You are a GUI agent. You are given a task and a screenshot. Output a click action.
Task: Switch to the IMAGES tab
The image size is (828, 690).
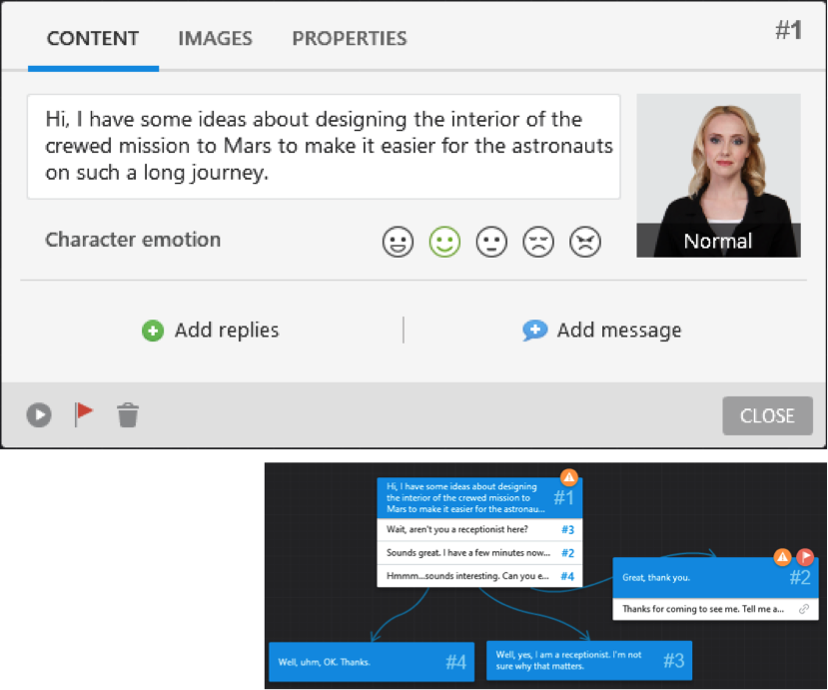pos(215,39)
